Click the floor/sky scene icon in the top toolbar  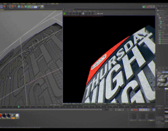35,7
